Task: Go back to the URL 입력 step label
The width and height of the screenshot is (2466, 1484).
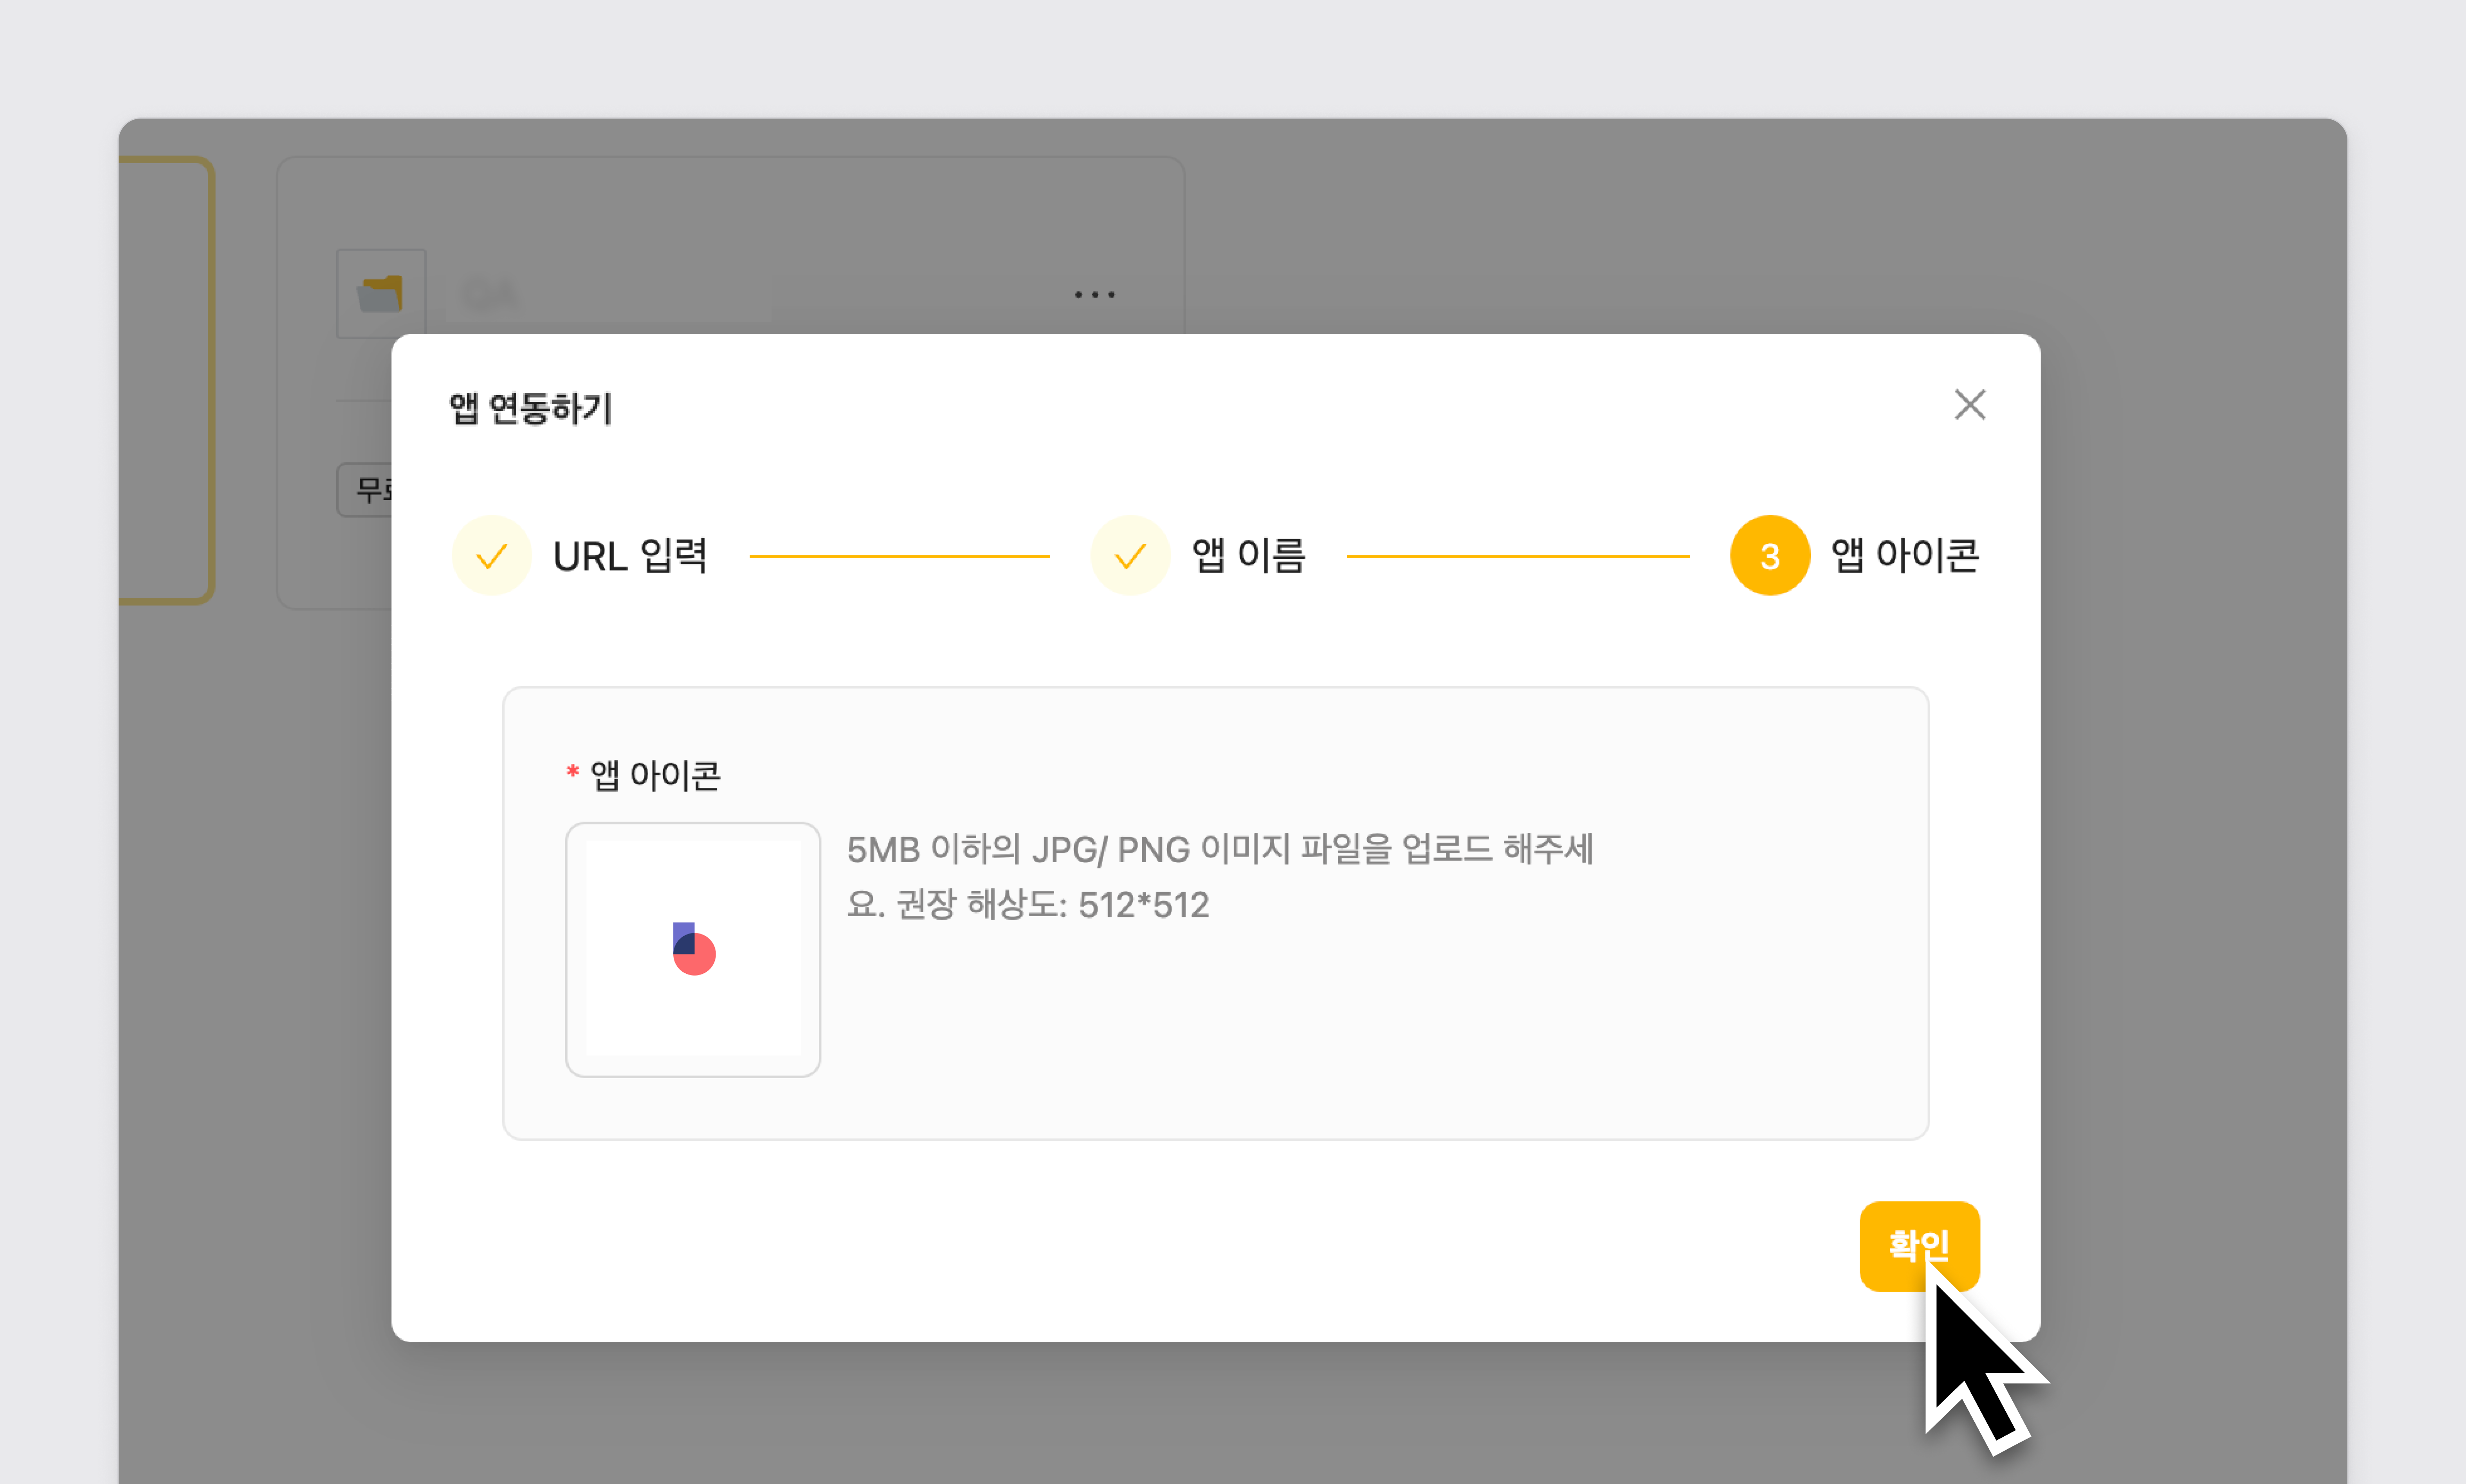Action: (x=630, y=556)
